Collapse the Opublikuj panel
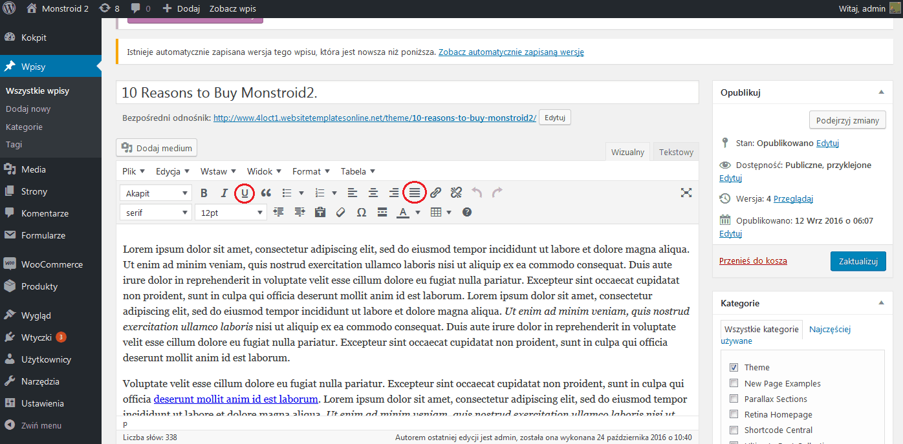903x444 pixels. click(x=881, y=92)
